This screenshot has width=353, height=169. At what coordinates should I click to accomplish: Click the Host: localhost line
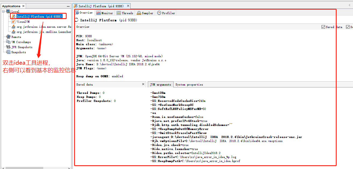tap(89, 40)
